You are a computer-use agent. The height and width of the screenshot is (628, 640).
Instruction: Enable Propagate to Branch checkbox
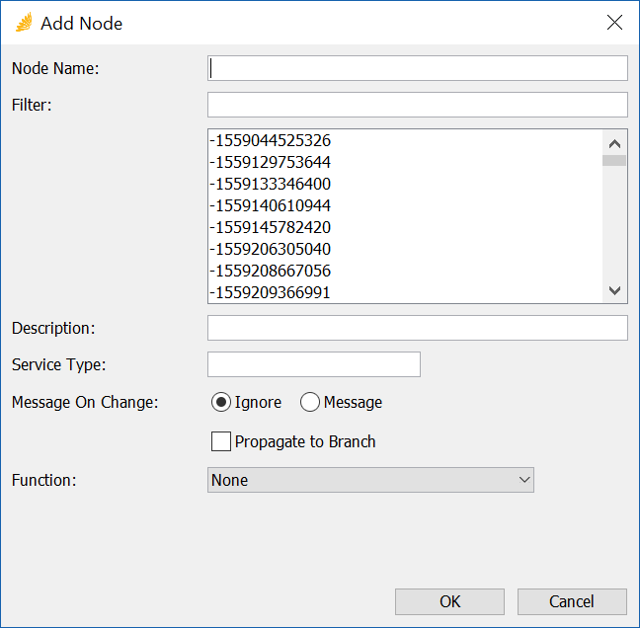point(221,441)
